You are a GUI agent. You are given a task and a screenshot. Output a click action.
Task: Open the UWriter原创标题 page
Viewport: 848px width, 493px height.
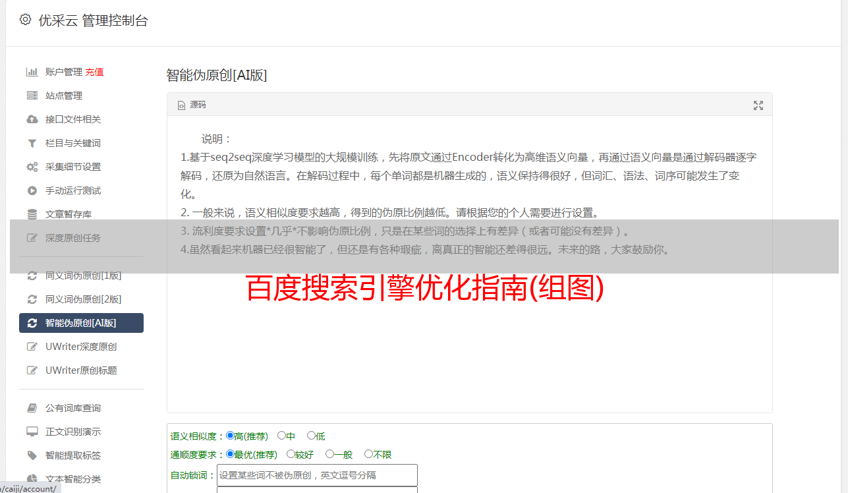[81, 370]
